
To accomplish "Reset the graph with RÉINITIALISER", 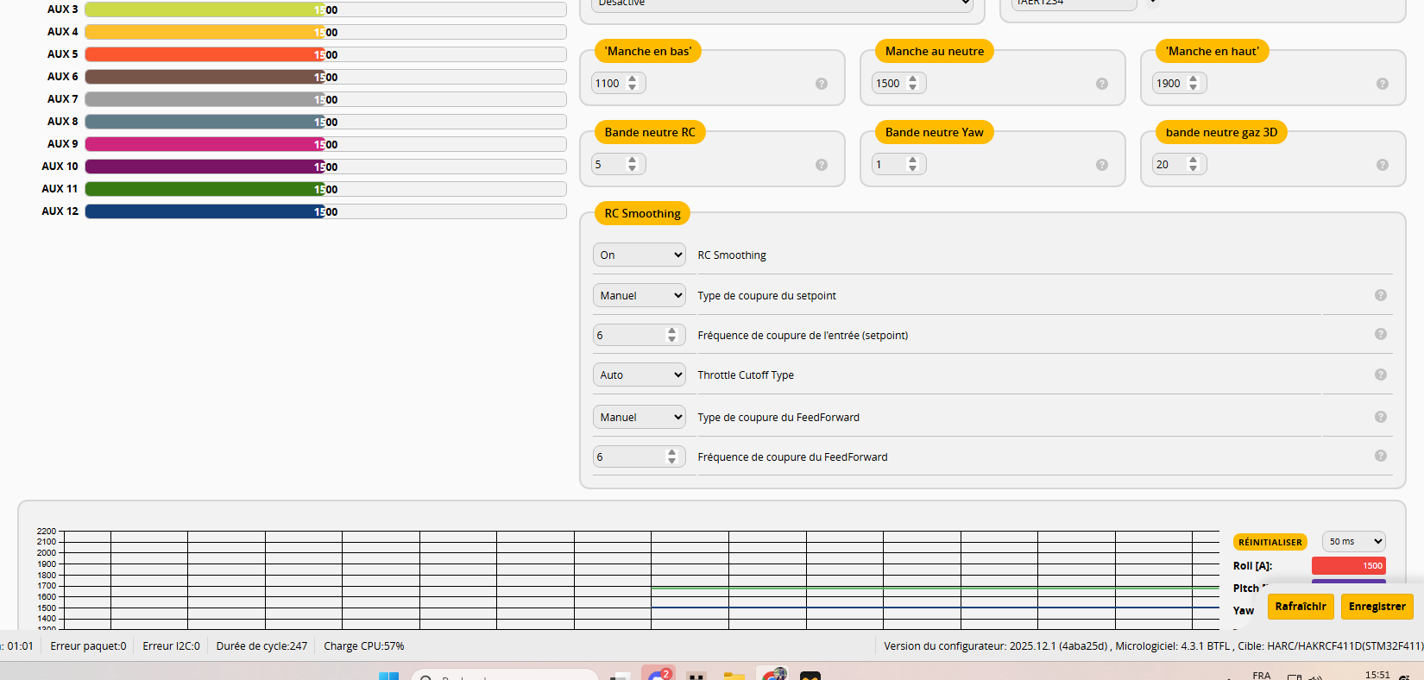I will click(1270, 542).
